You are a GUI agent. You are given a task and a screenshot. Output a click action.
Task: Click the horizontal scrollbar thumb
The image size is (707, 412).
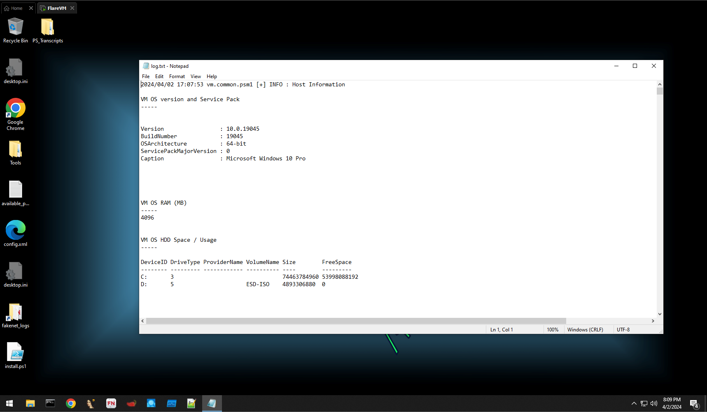[356, 321]
